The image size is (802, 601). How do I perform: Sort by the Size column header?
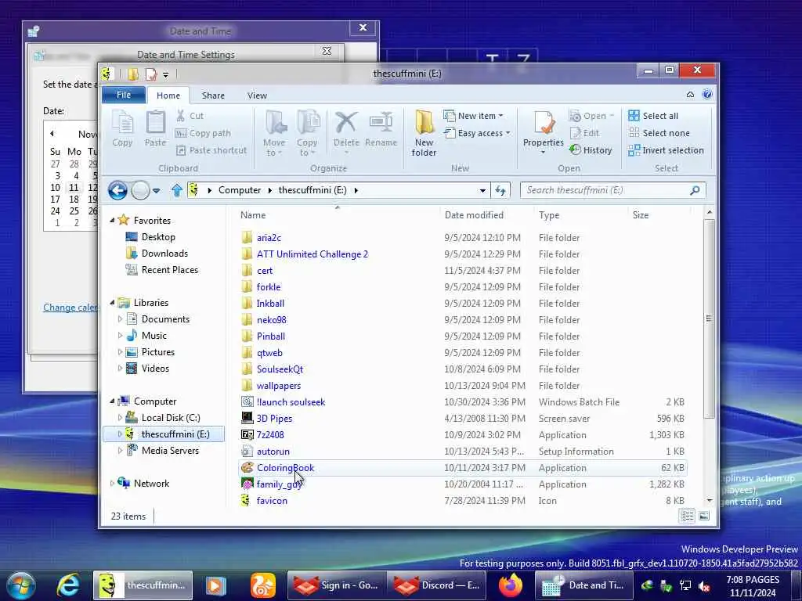(641, 215)
